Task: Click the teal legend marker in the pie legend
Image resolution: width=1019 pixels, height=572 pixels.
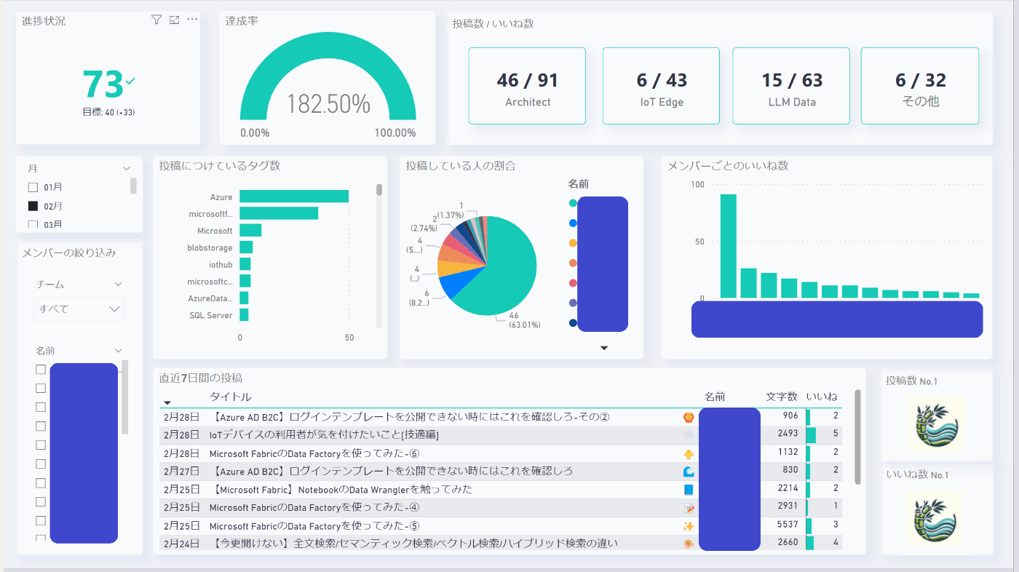Action: tap(573, 203)
